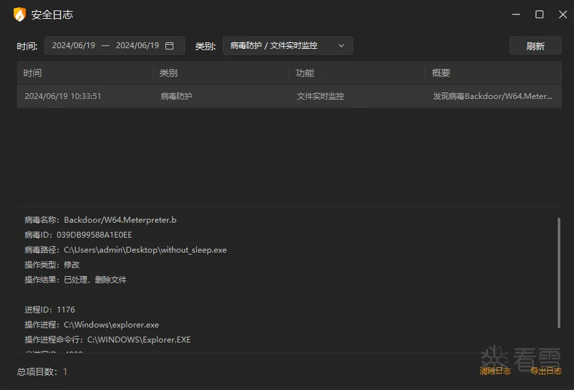This screenshot has width=574, height=390.
Task: Click the 操作结果: 已处理, 删除文件 line
Action: pyautogui.click(x=76, y=280)
